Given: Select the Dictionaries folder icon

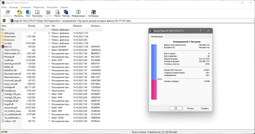Looking at the screenshot, I should click(3, 37).
